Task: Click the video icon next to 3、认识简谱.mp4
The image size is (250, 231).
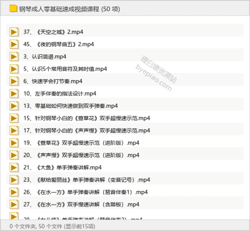Action: point(14,57)
